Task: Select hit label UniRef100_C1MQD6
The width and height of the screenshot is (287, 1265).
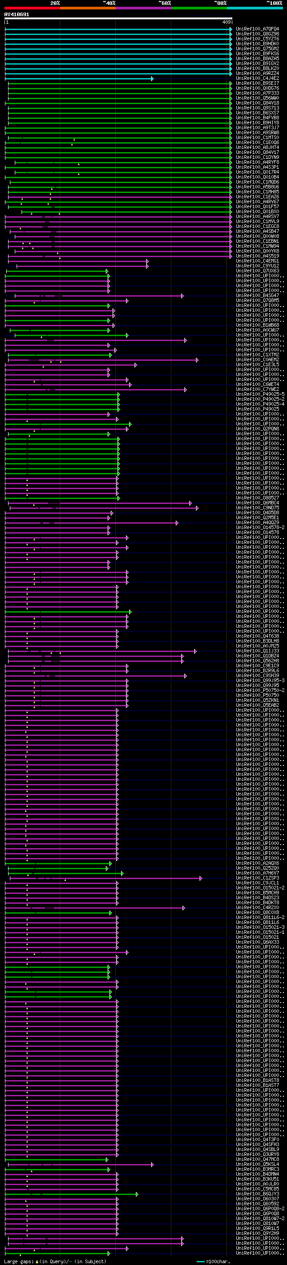Action: coord(257,182)
